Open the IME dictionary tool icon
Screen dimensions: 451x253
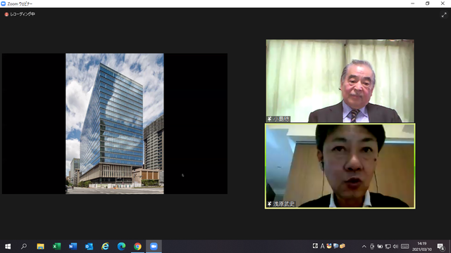click(335, 246)
